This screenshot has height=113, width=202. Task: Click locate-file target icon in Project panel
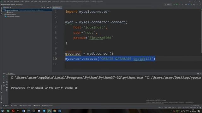(42, 8)
